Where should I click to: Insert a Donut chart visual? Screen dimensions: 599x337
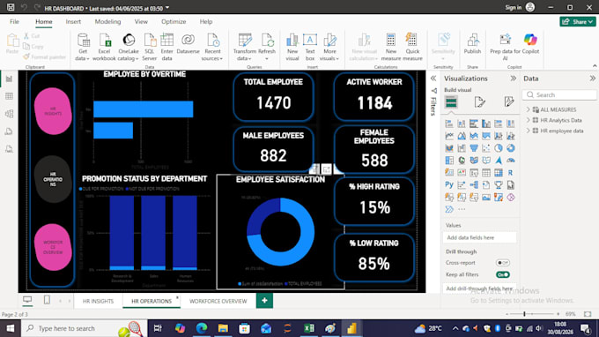[x=510, y=148]
